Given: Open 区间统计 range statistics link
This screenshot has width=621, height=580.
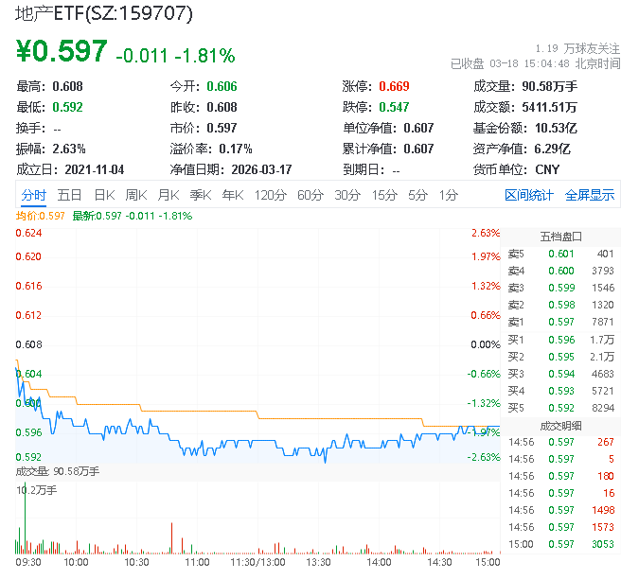Looking at the screenshot, I should pyautogui.click(x=529, y=195).
